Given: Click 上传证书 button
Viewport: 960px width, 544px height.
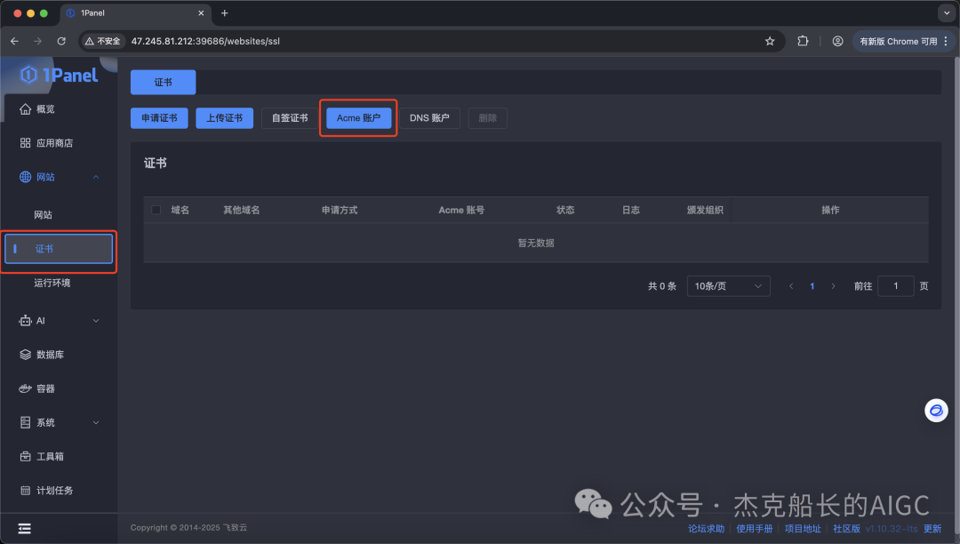Looking at the screenshot, I should tap(224, 118).
